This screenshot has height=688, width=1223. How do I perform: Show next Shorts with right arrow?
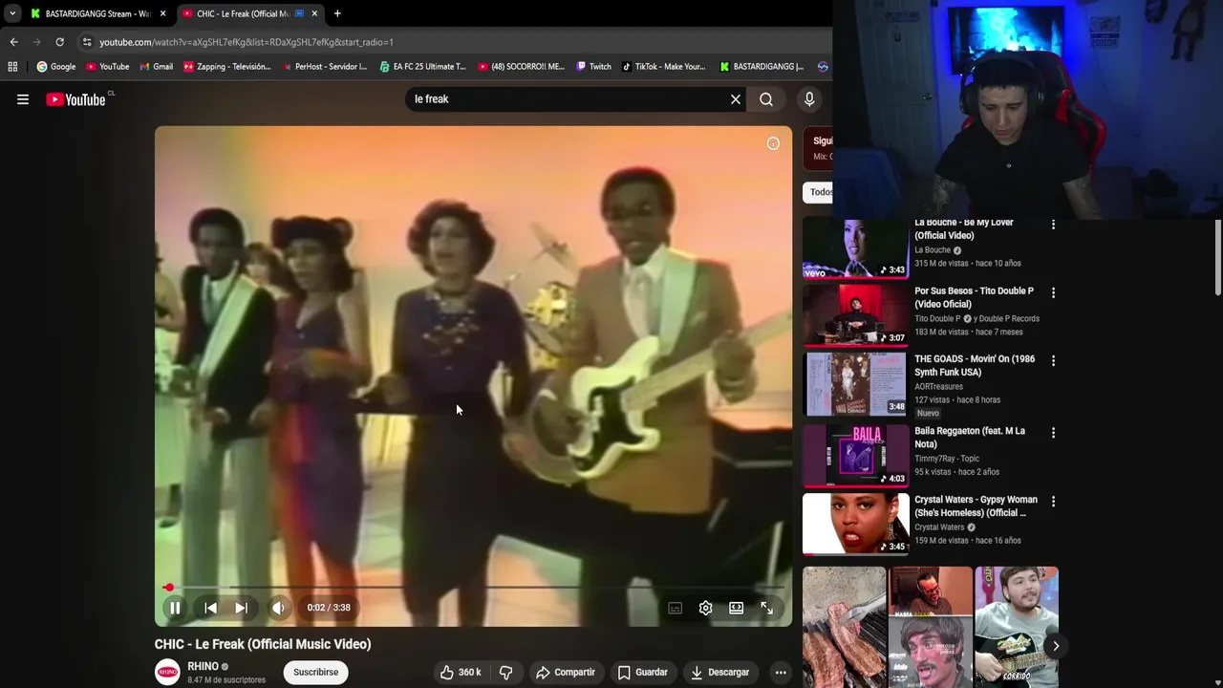click(1056, 646)
